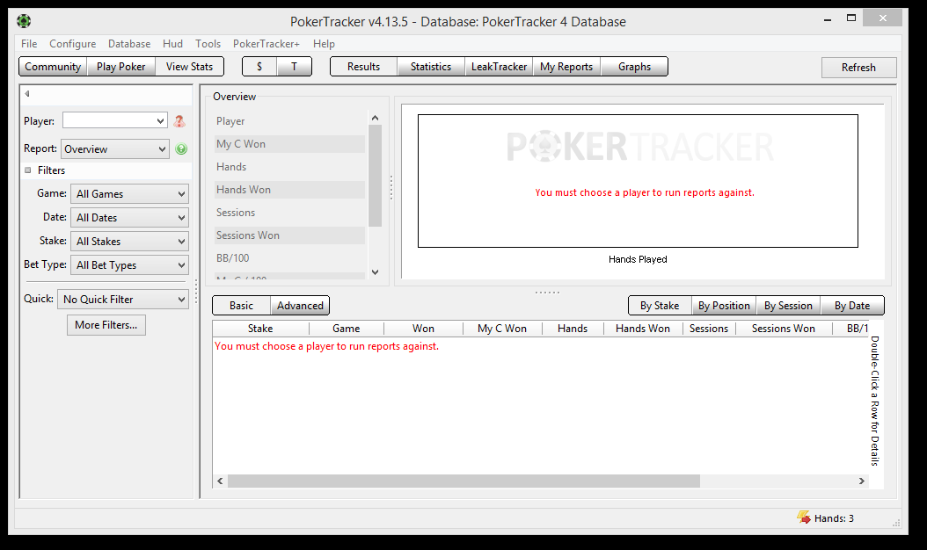This screenshot has width=927, height=550.
Task: Open the Date filter dropdown
Action: click(x=129, y=217)
